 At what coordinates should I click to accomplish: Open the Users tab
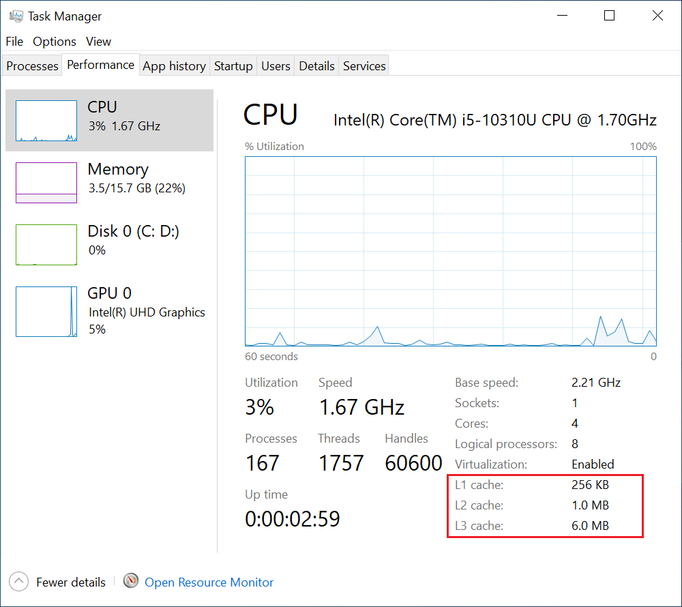[x=276, y=65]
